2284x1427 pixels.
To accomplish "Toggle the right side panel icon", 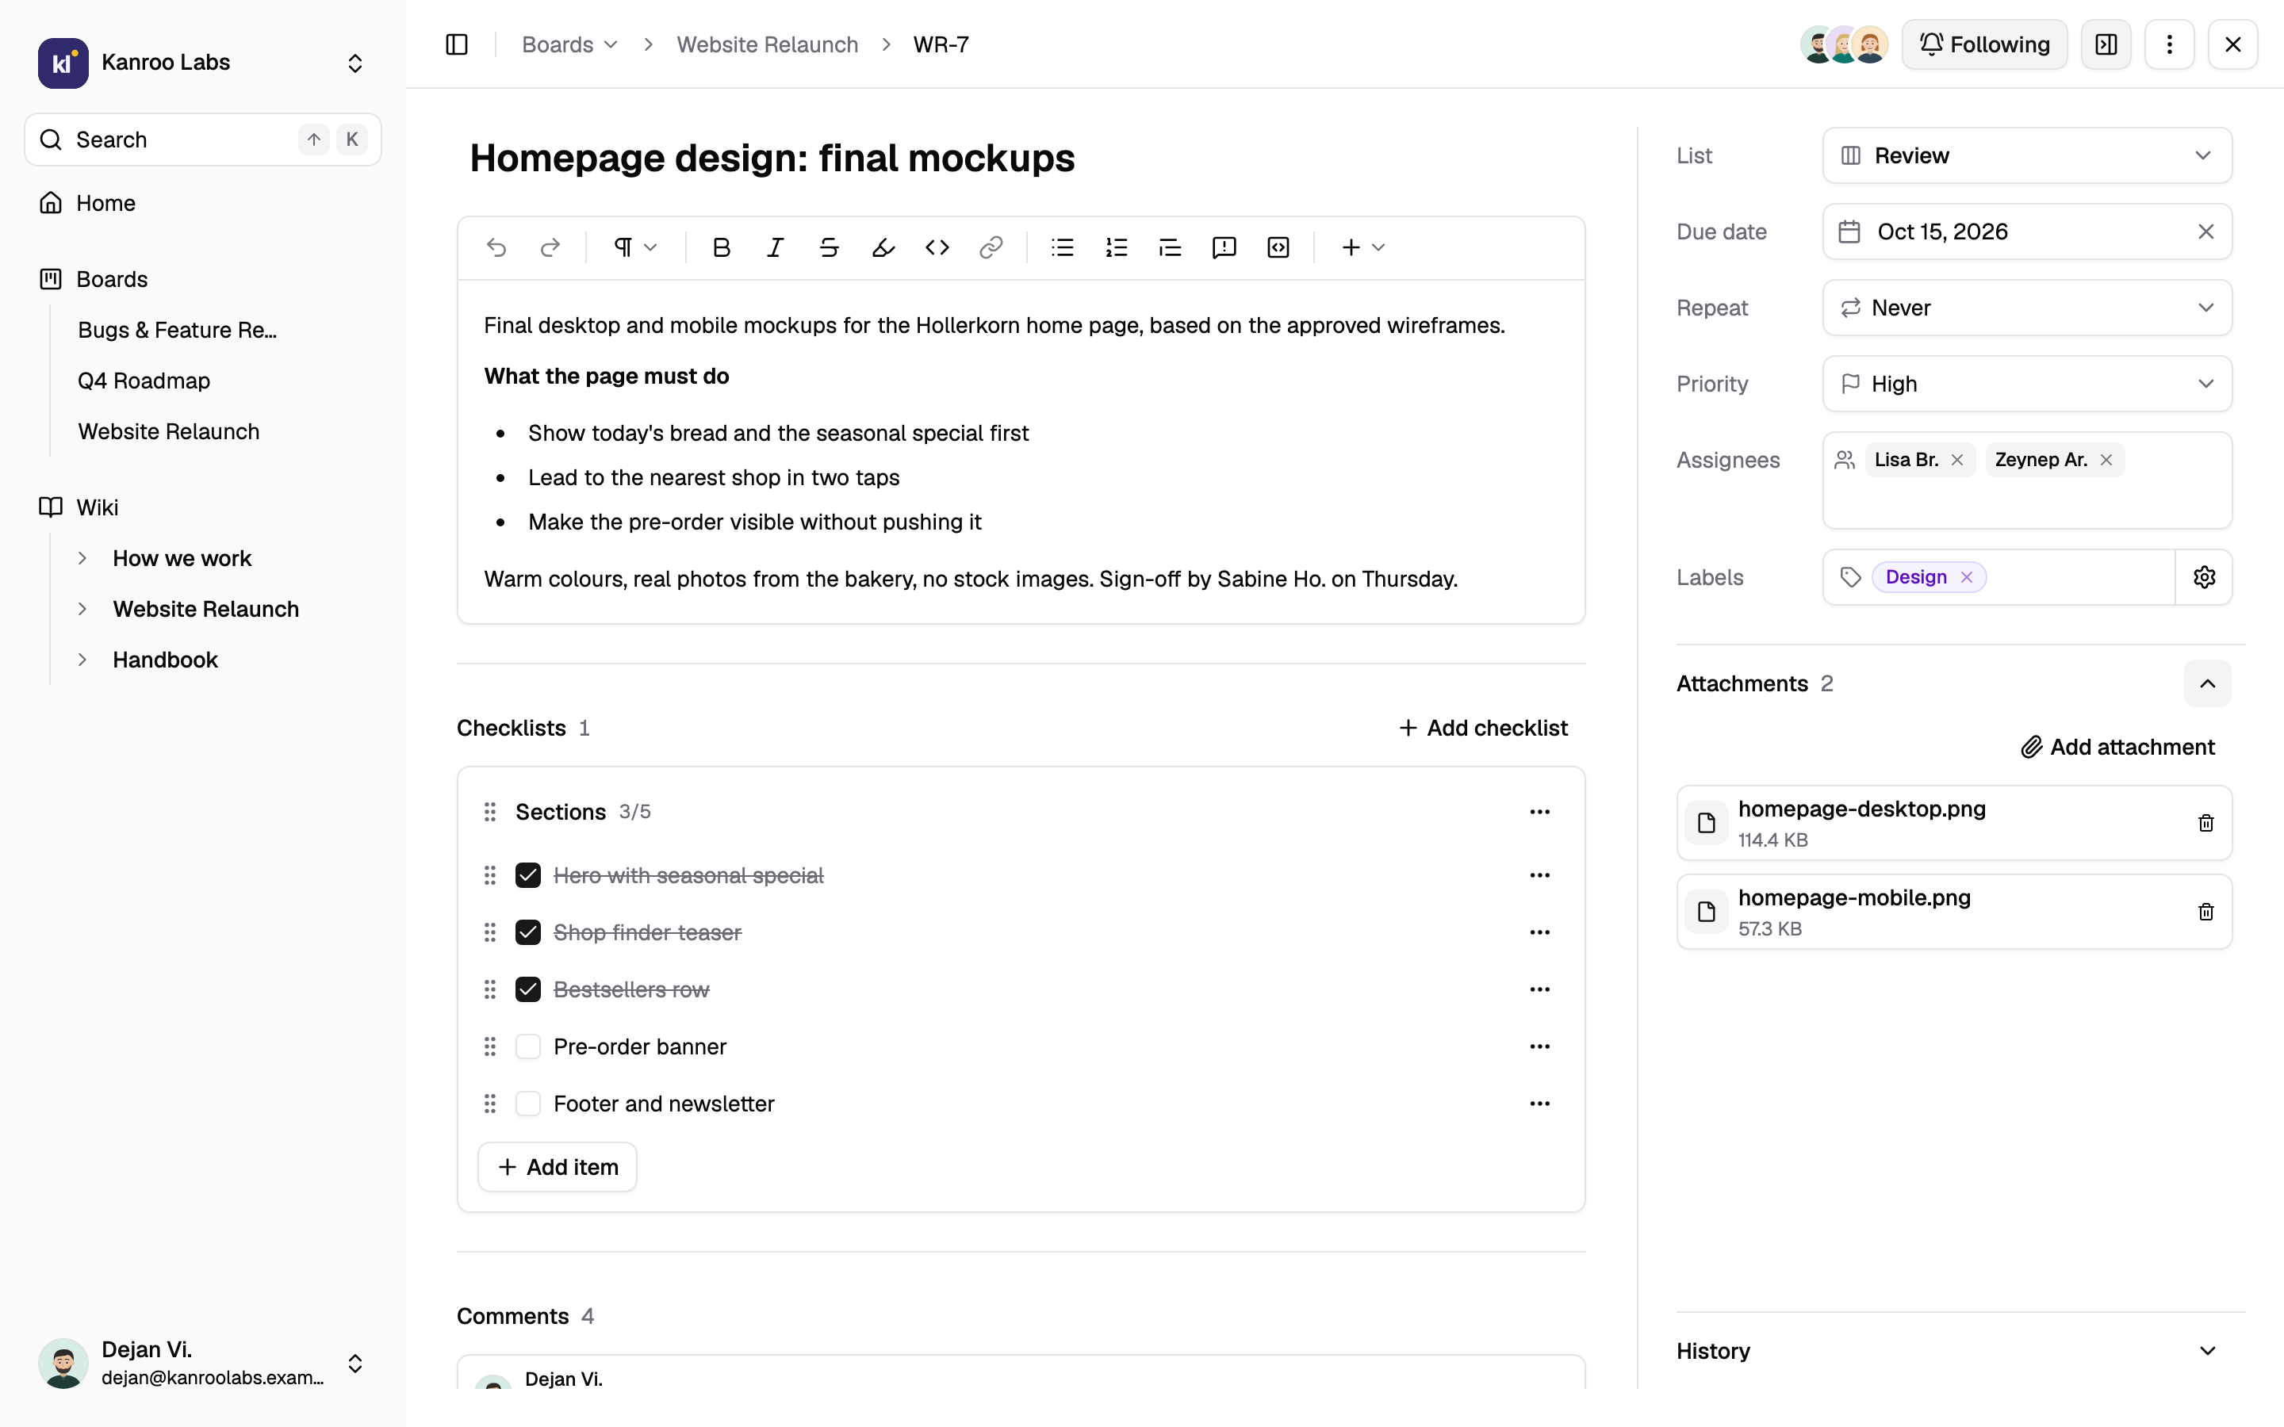I will (x=2106, y=44).
